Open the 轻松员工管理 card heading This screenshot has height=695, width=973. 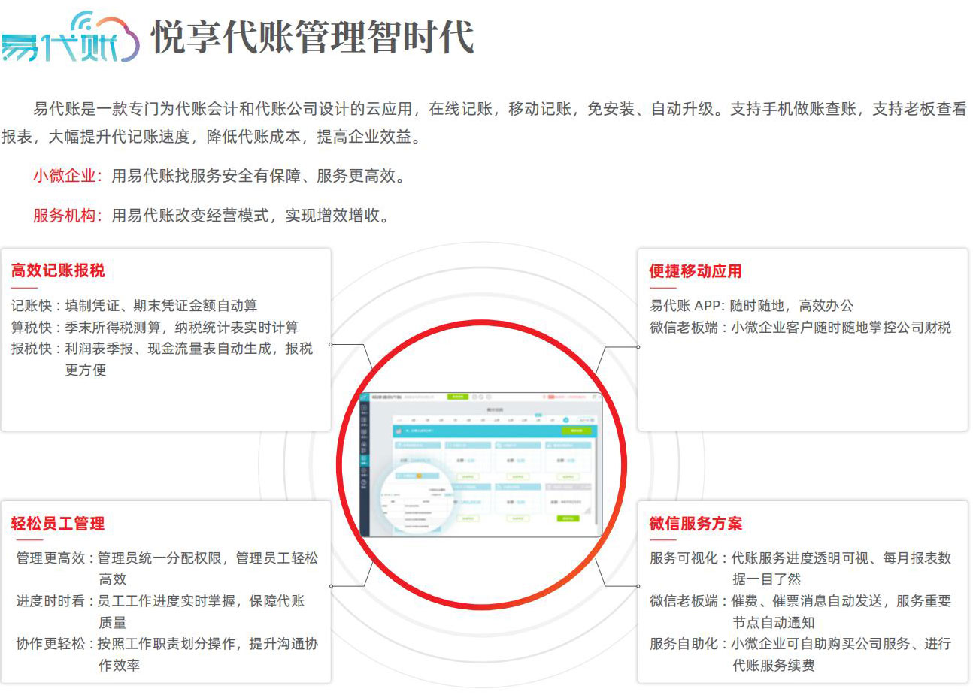point(58,524)
